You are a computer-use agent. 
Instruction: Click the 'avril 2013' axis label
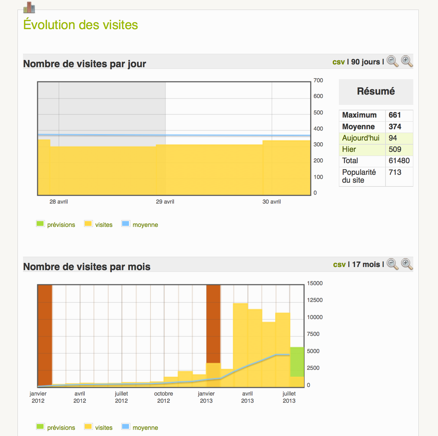[247, 397]
